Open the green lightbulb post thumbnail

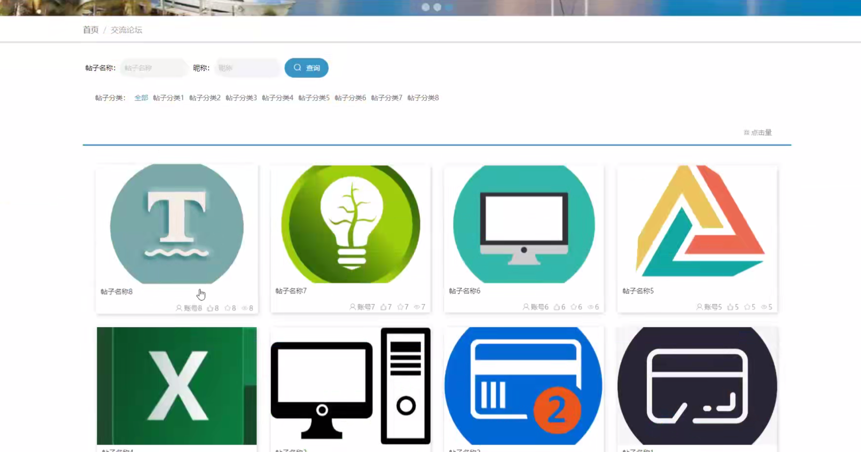click(x=350, y=224)
